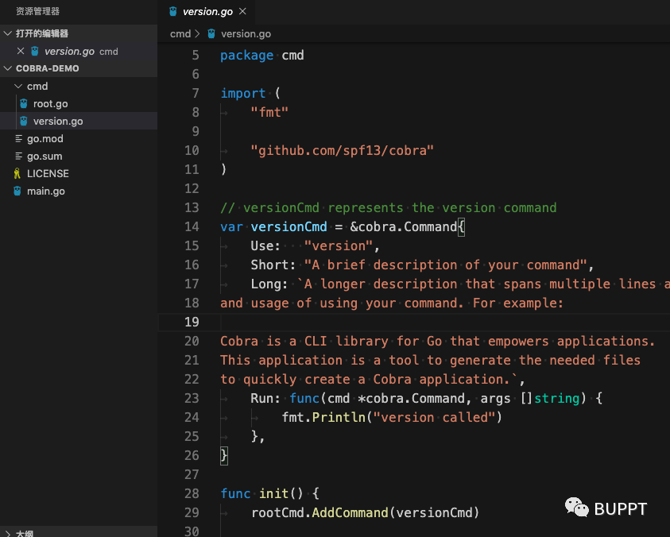Click "Cobra is a CLI library" text line 20
The image size is (670, 537).
[x=304, y=342]
